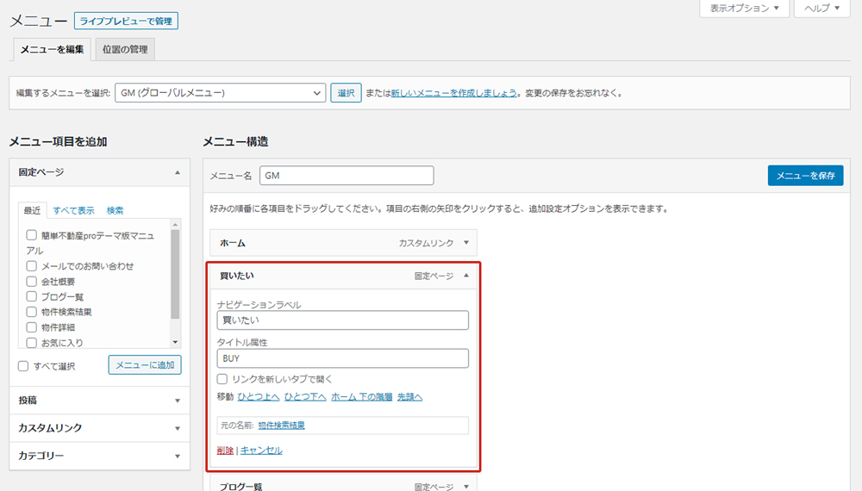The height and width of the screenshot is (491, 862).
Task: Expand the ホーム menu item arrow
Action: point(466,243)
